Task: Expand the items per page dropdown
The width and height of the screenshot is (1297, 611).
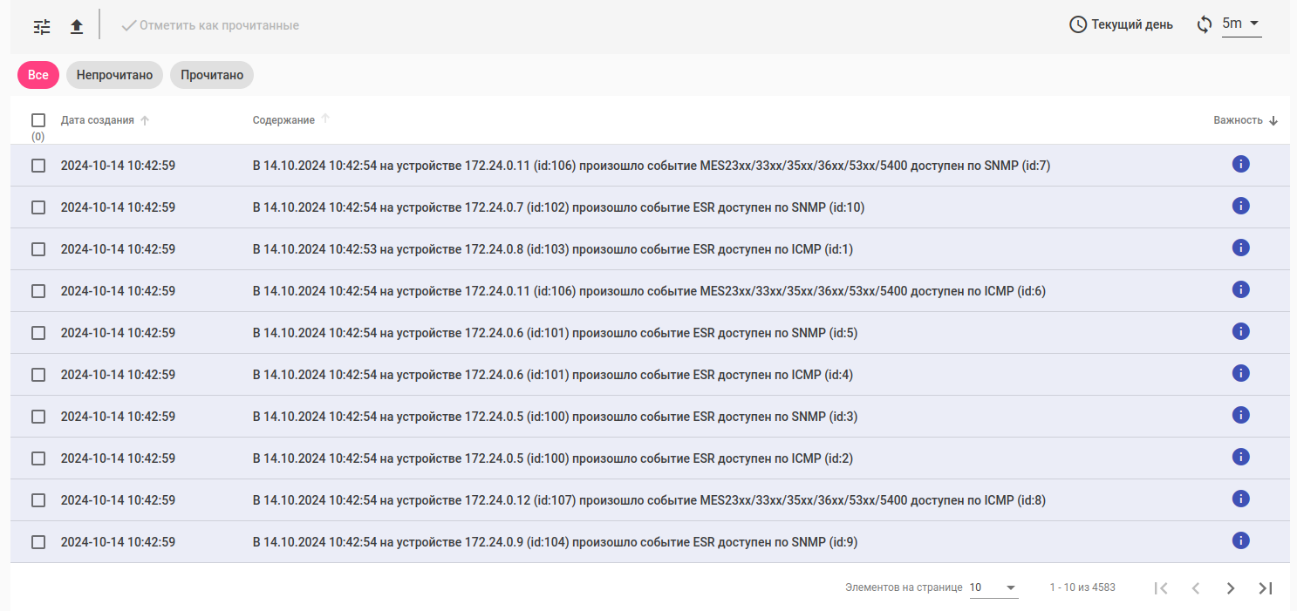Action: pyautogui.click(x=993, y=587)
